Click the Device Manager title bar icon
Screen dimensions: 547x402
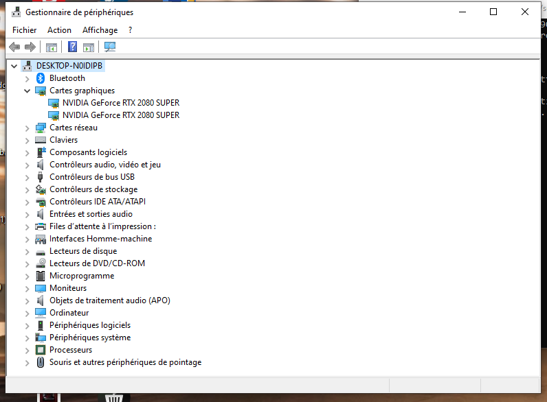[16, 12]
